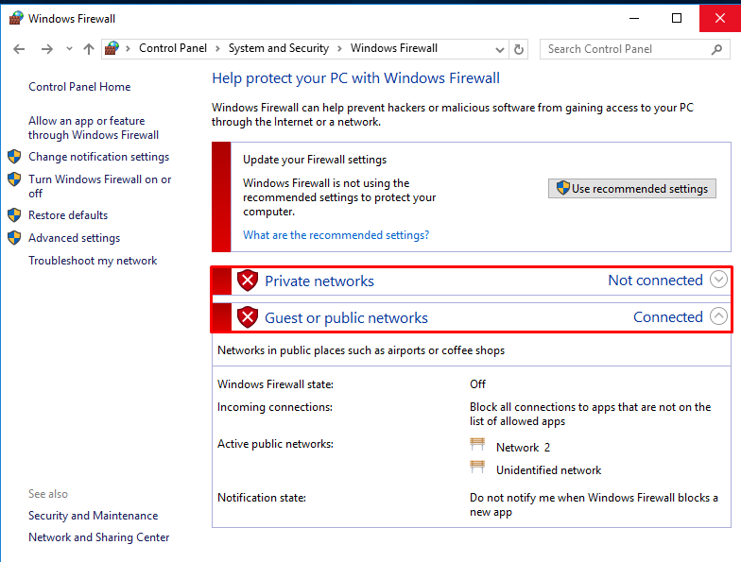This screenshot has width=741, height=562.
Task: Click shield icon on Use recommended settings
Action: point(563,188)
